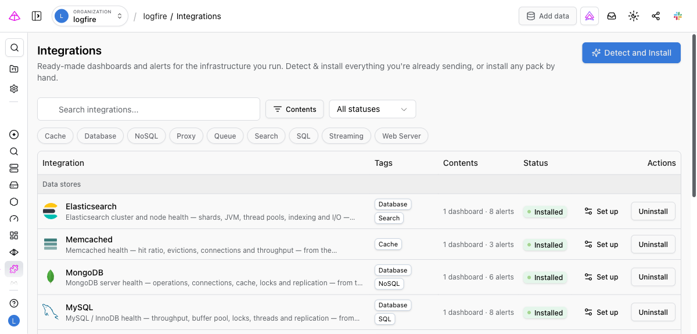Screen dimensions: 697x334
Task: Open the All statuses dropdown
Action: coord(372,109)
